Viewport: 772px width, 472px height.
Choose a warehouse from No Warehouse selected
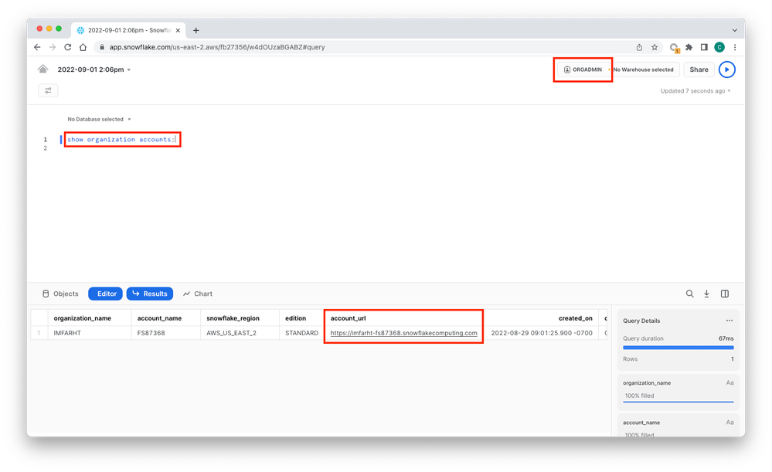coord(643,70)
